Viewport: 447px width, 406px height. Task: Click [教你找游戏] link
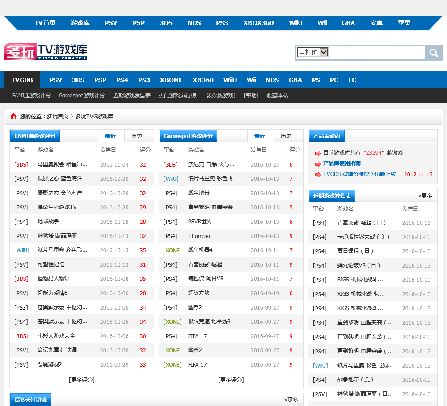pos(220,96)
